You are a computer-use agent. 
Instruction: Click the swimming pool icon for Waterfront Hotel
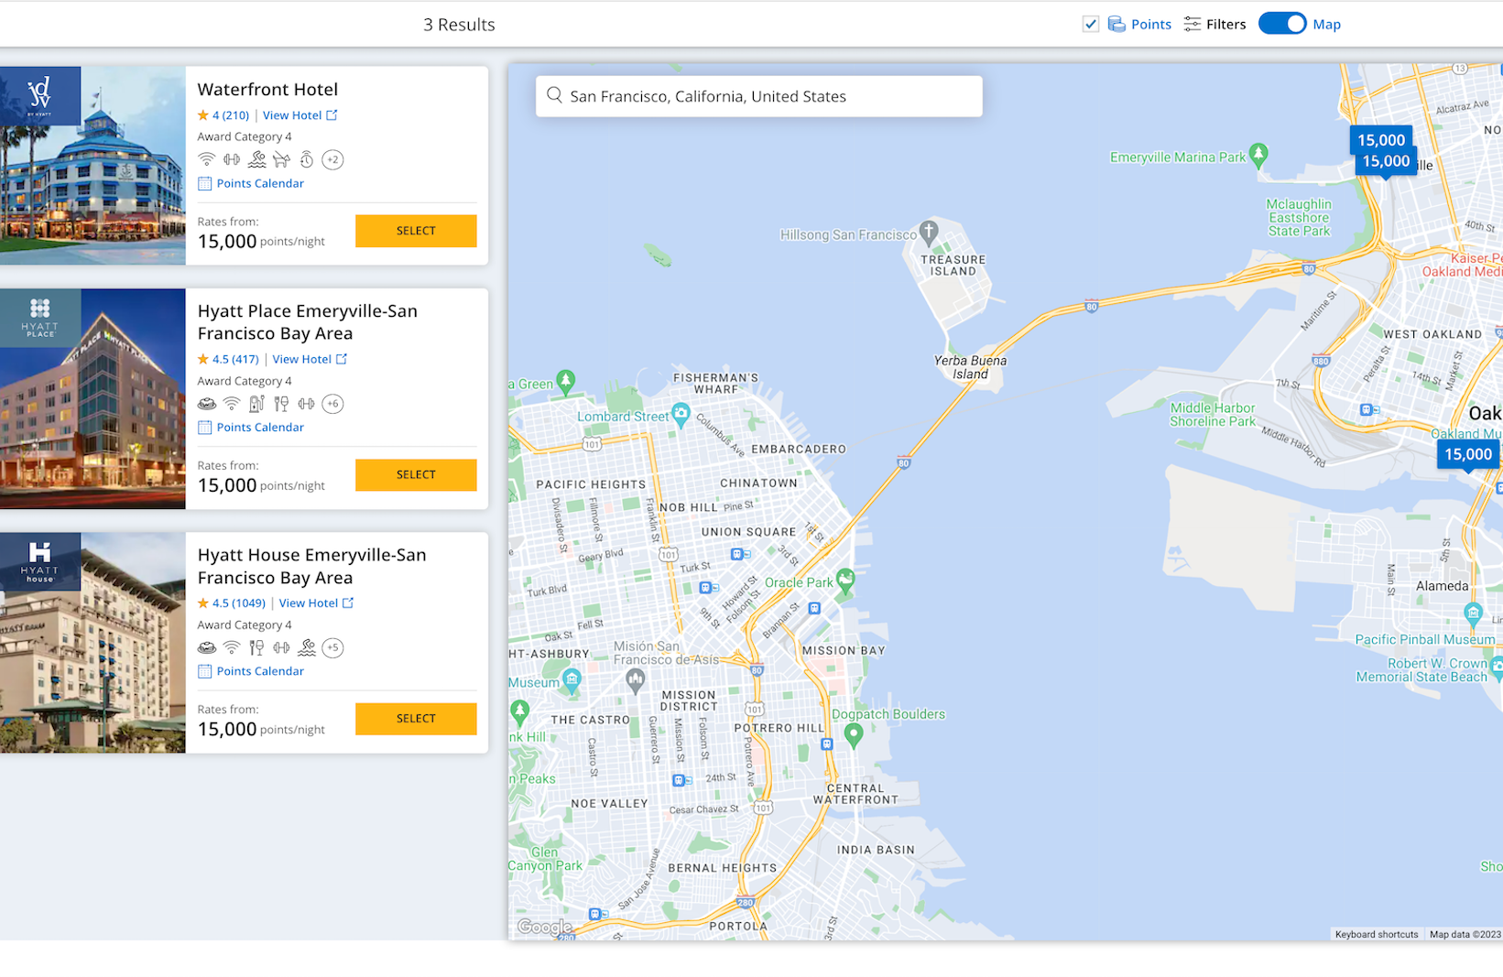(x=257, y=159)
